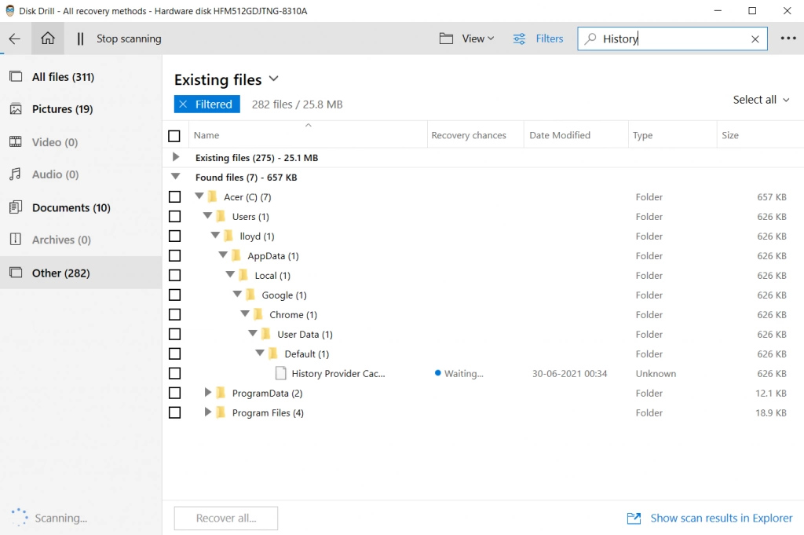The image size is (804, 535).
Task: Select the Documents (10) category
Action: click(81, 207)
